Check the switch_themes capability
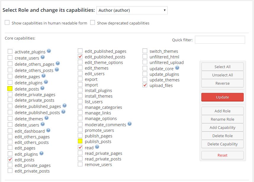The image size is (254, 182). tap(145, 51)
